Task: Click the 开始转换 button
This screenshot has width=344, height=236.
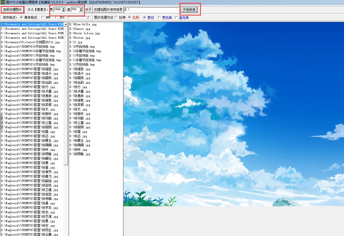Action: (189, 10)
